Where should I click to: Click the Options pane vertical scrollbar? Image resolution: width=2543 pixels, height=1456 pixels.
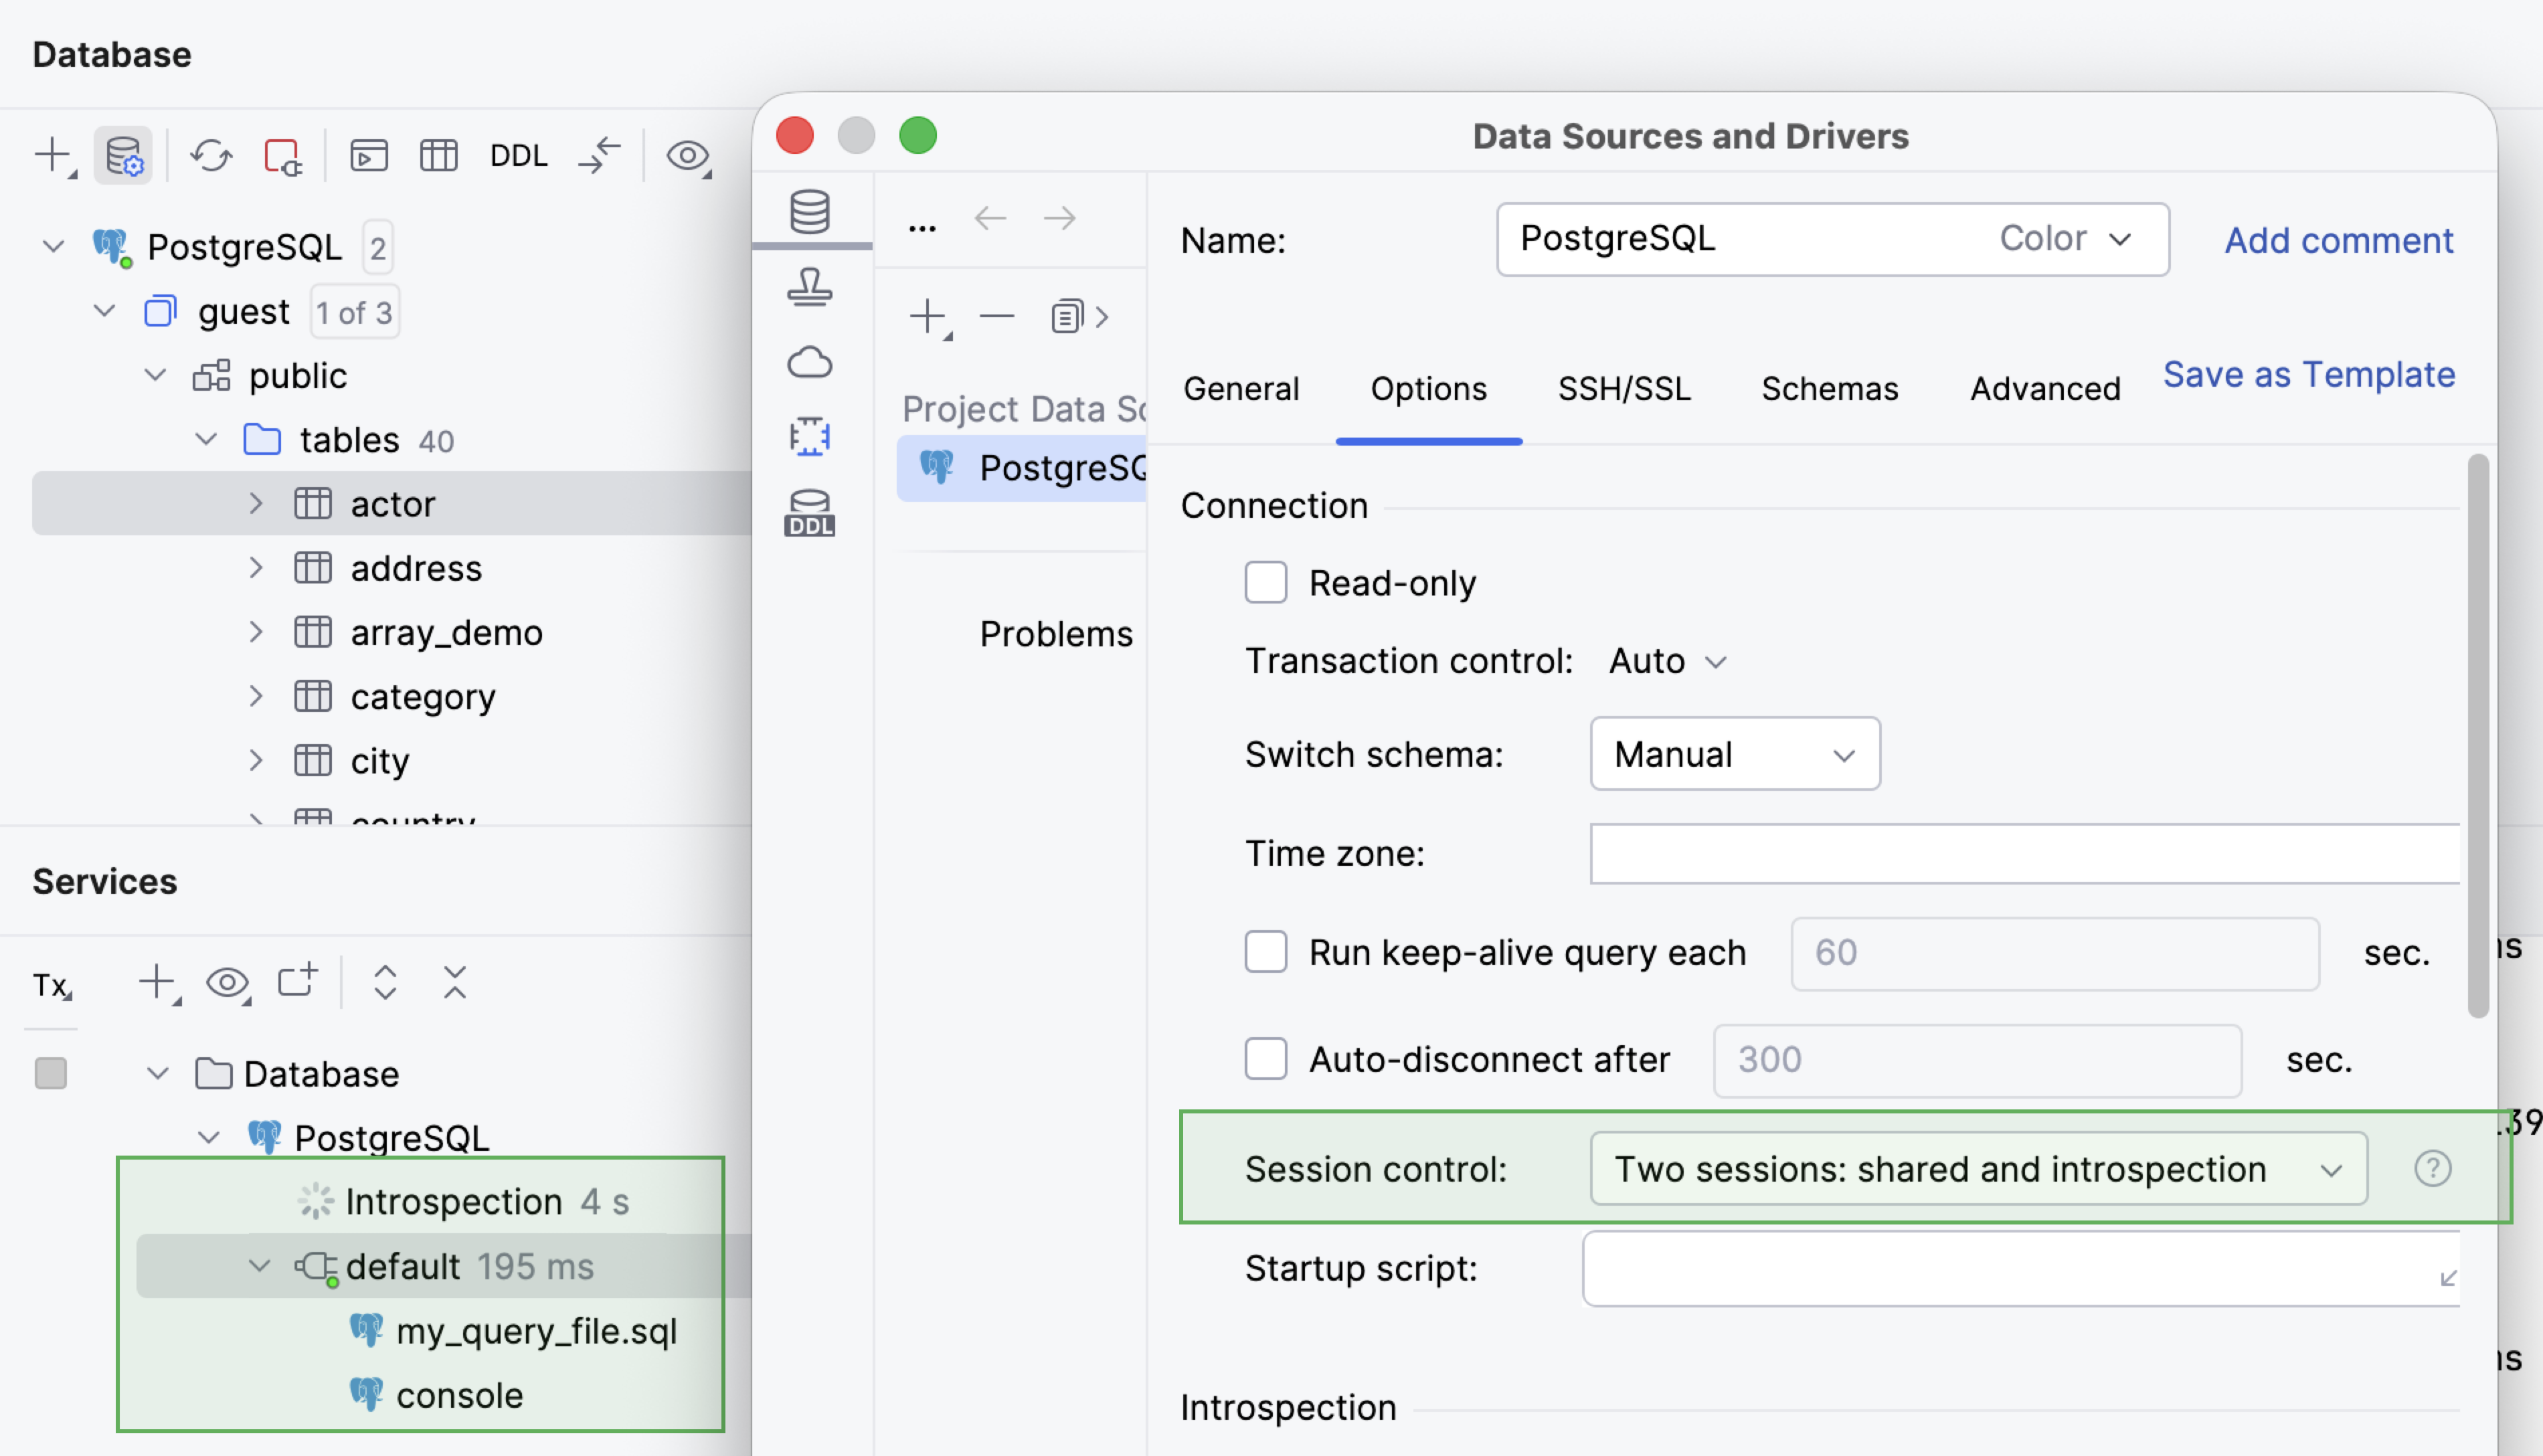2477,735
